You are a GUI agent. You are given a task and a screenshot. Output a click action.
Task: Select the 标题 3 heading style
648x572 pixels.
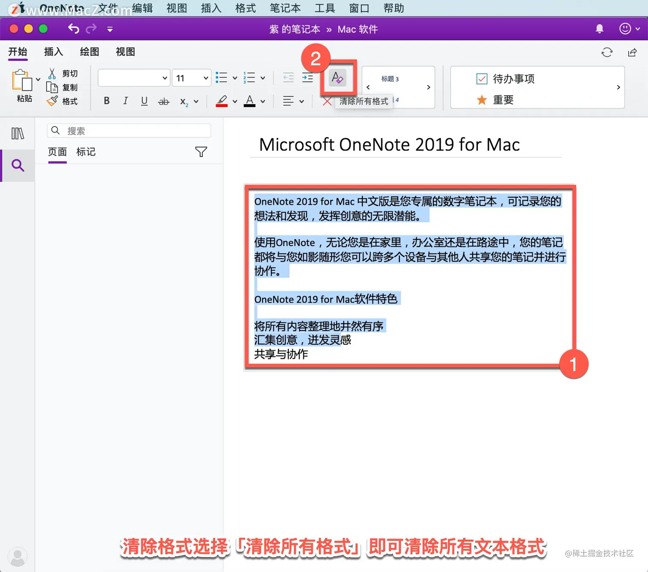point(390,79)
